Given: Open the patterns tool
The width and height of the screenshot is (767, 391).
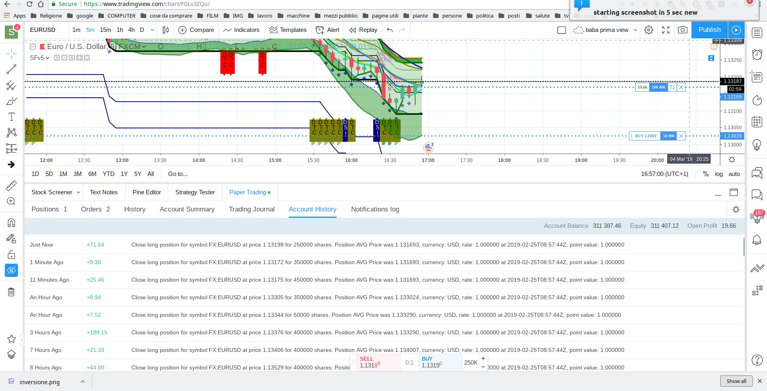Looking at the screenshot, I should [x=12, y=132].
